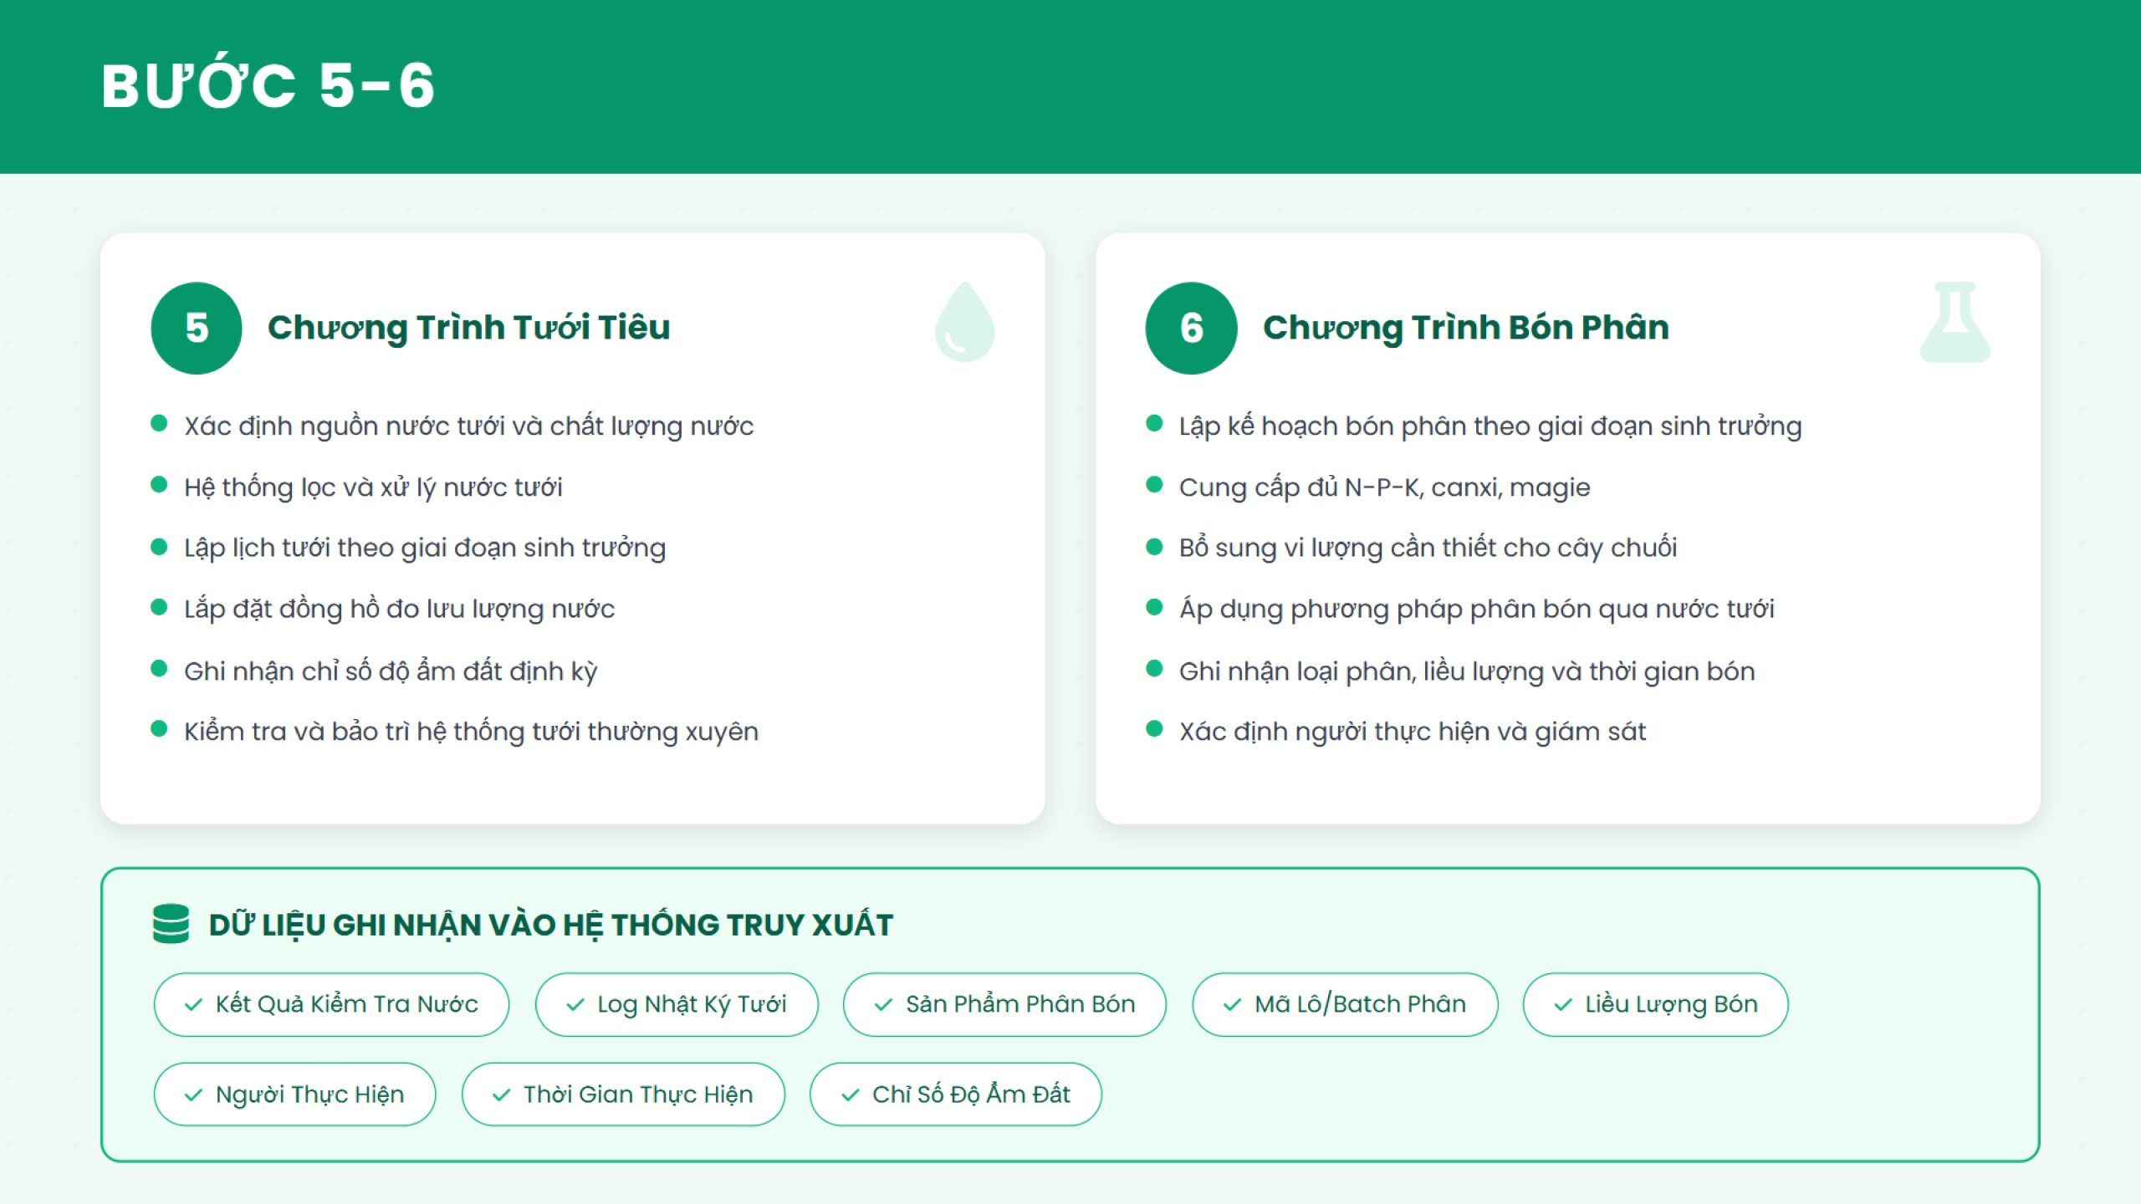Click the laboratory flask icon
This screenshot has height=1204, width=2141.
point(1954,323)
